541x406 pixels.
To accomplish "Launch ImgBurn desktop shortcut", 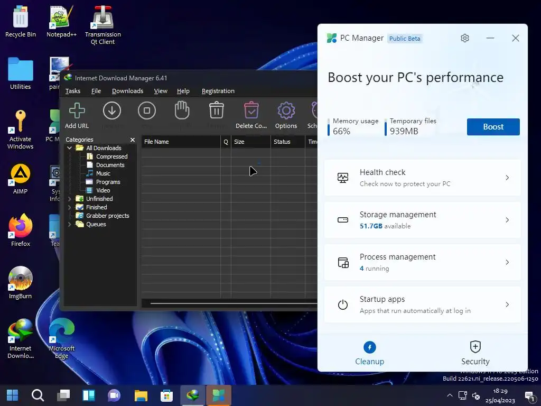I will point(21,283).
